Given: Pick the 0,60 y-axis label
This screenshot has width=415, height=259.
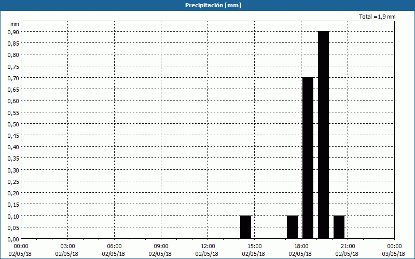Looking at the screenshot, I should (13, 101).
